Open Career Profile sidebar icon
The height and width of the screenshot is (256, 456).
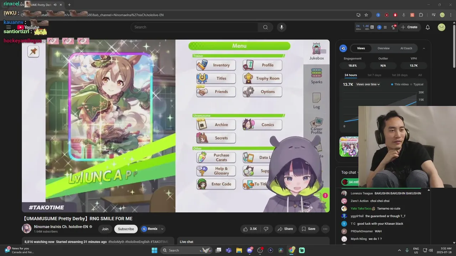pyautogui.click(x=316, y=126)
